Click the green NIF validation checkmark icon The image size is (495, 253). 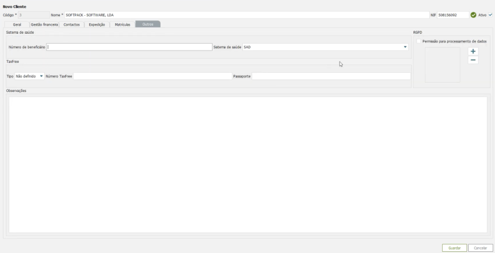[473, 15]
